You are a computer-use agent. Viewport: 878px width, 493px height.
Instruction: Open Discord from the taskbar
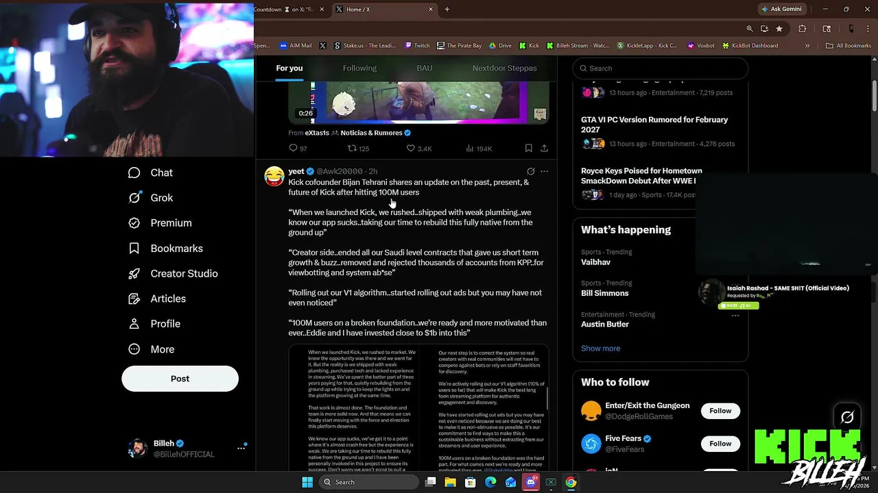click(x=530, y=482)
